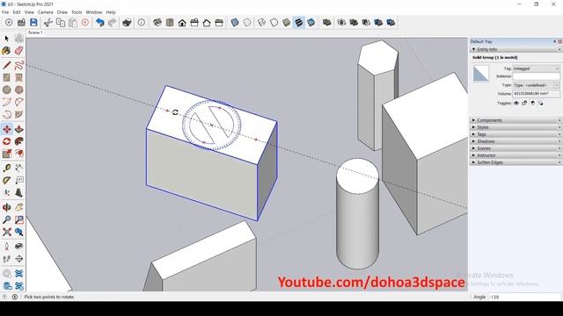Viewport: 563px width, 316px height.
Task: Select the Circle tool
Action: tap(6, 90)
